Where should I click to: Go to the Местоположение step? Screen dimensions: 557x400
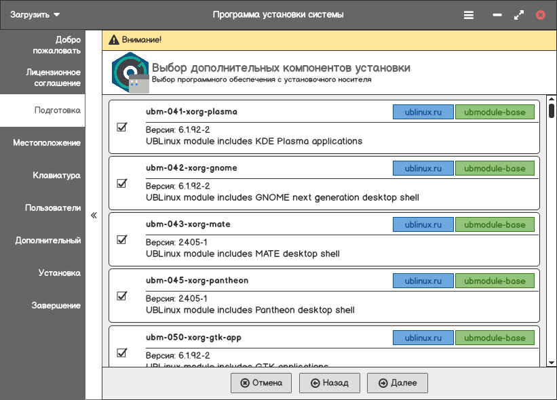[46, 143]
